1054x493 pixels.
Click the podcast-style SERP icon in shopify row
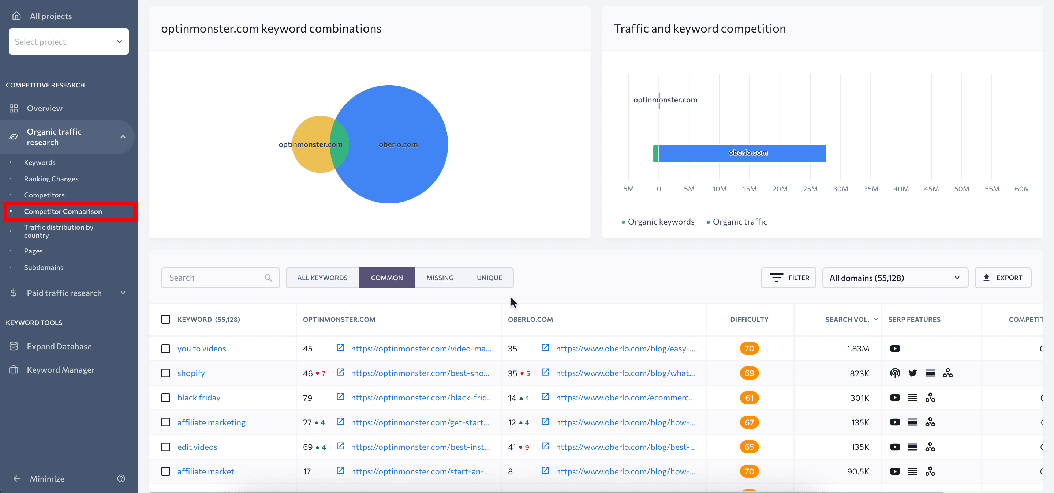pyautogui.click(x=895, y=373)
